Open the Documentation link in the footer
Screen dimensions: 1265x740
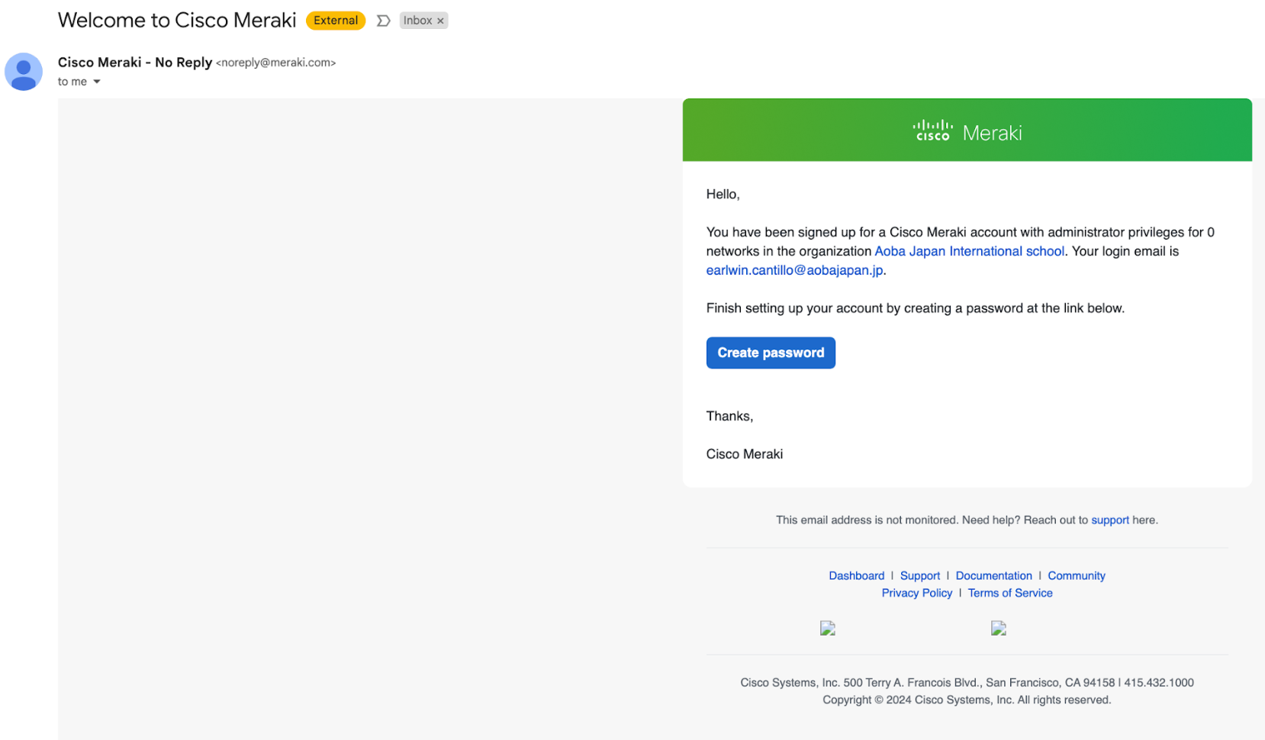[x=993, y=575]
